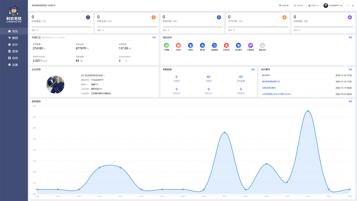Click the 联系客服 customer service link
This screenshot has width=357, height=201.
click(x=284, y=6)
